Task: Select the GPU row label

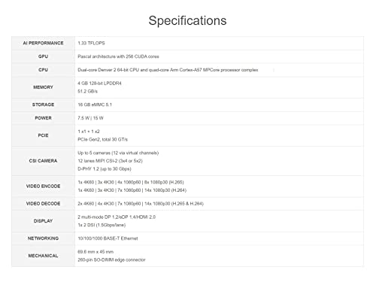Action: coord(43,56)
